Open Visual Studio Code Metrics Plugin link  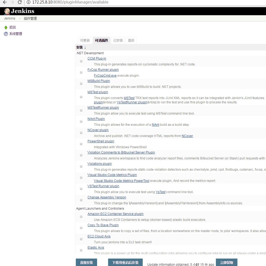[x=112, y=175]
